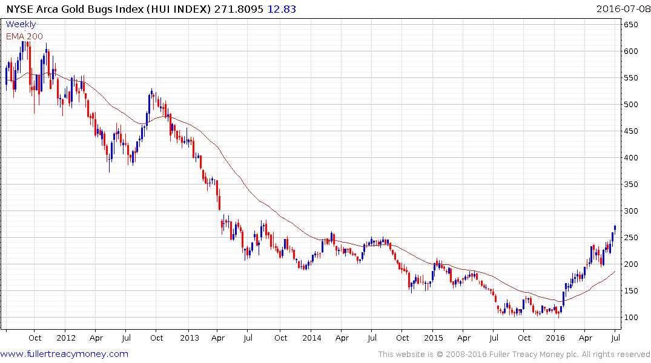Click the 300 price axis label
Viewport: 651px width, 363px height.
pyautogui.click(x=630, y=211)
